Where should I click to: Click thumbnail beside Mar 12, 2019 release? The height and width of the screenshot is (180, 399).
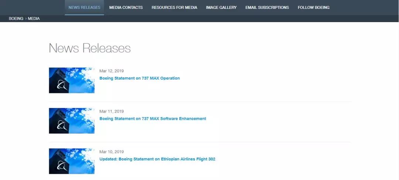pos(72,80)
